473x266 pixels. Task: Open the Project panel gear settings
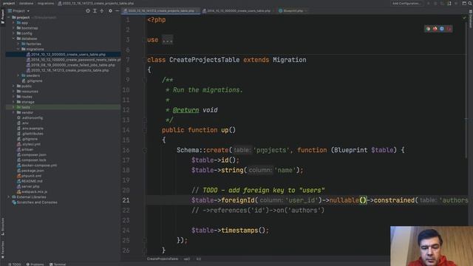point(110,11)
